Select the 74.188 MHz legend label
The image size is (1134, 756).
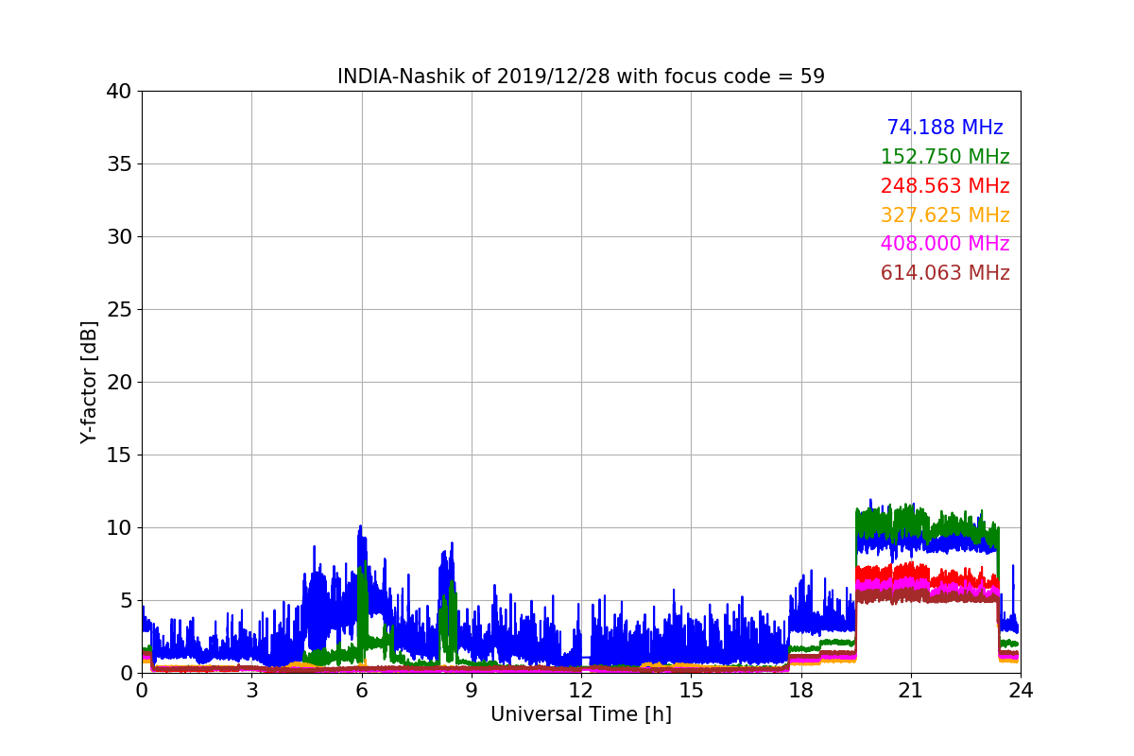[x=945, y=128]
